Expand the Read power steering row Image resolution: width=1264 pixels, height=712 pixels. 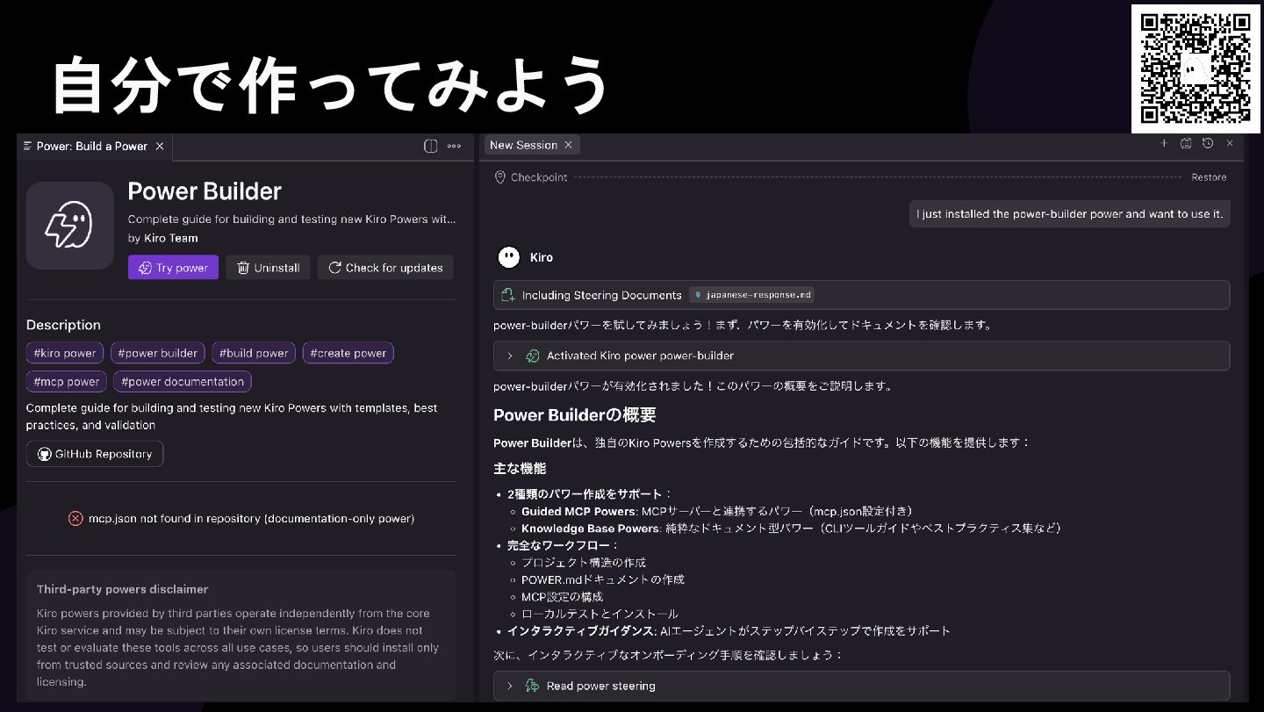click(861, 686)
